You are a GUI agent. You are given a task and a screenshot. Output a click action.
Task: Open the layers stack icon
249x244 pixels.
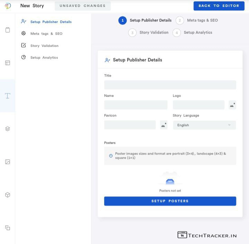click(x=8, y=129)
